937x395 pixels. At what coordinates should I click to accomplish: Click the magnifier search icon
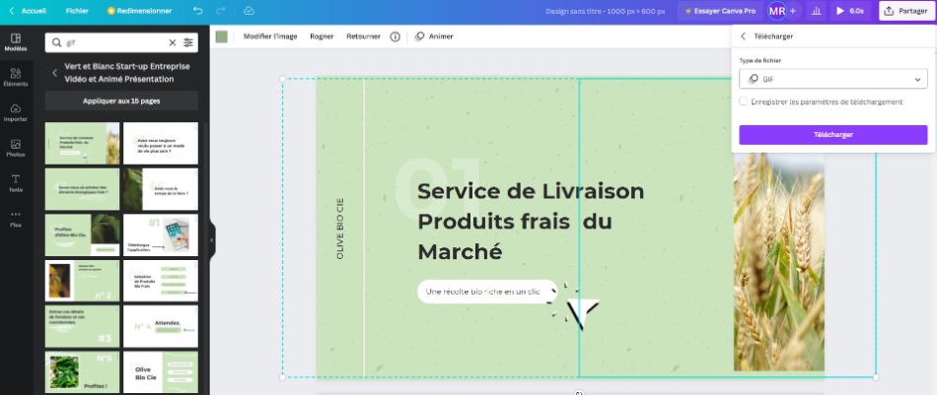point(57,43)
